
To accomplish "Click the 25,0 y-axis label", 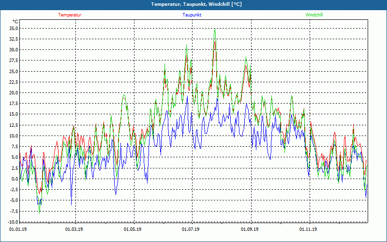I will click(x=13, y=71).
